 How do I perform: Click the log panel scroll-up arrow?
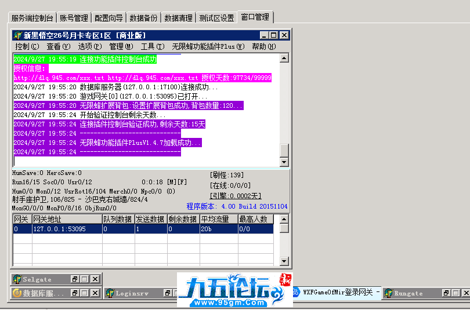pos(284,58)
